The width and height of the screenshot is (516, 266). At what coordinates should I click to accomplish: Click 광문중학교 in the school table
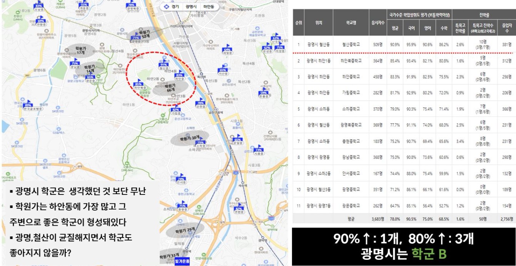pos(351,206)
